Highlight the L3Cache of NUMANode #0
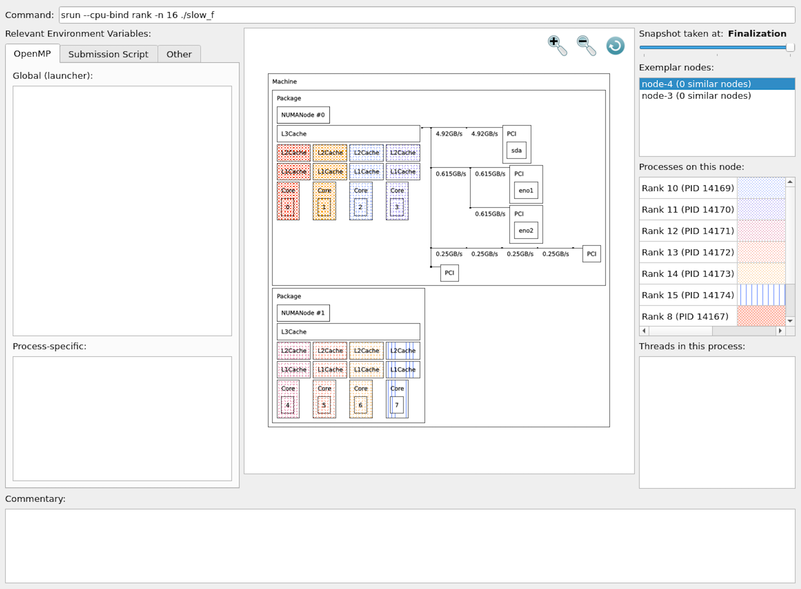 coord(349,133)
